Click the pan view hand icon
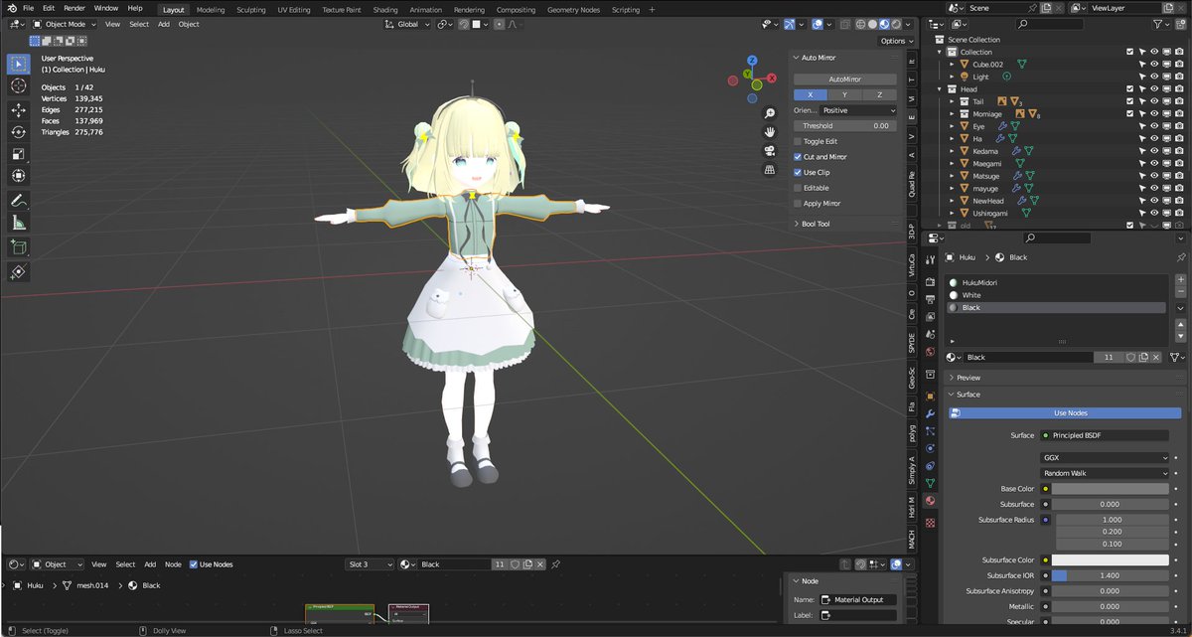 769,132
